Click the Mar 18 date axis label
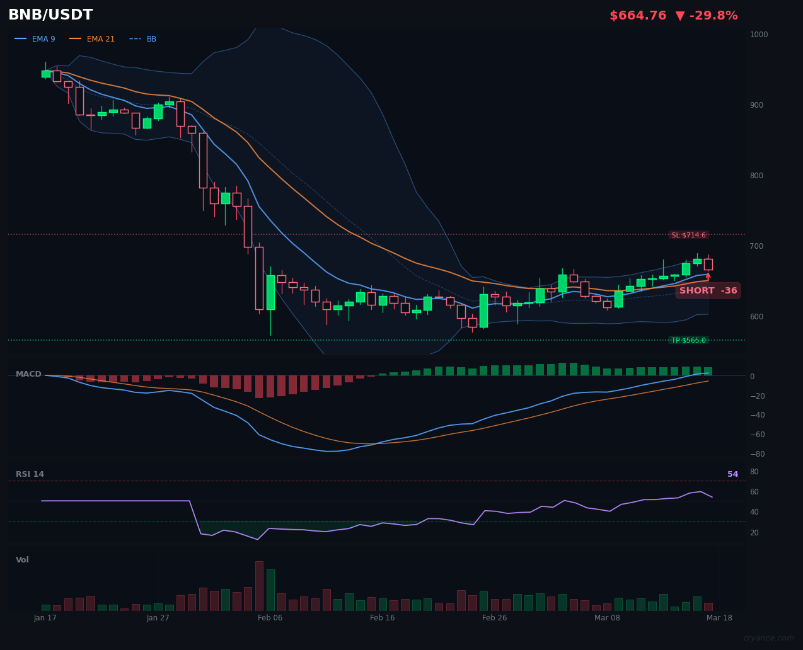This screenshot has width=803, height=650. click(719, 618)
